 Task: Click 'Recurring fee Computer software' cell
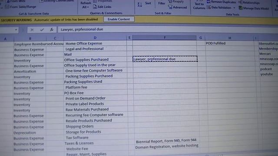(x=94, y=115)
